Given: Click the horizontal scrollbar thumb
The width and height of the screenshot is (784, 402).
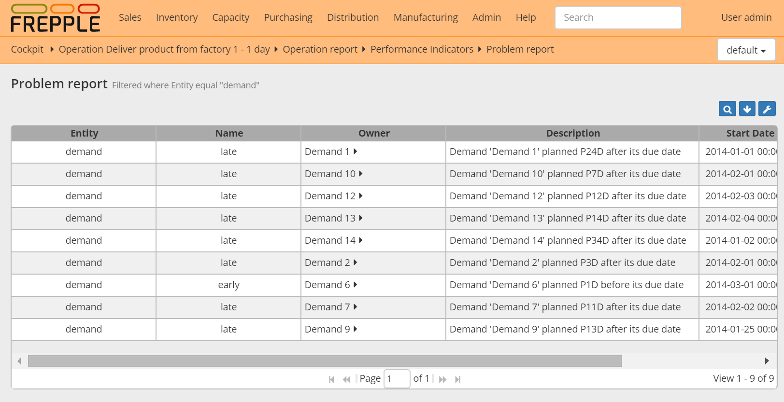Looking at the screenshot, I should (325, 361).
